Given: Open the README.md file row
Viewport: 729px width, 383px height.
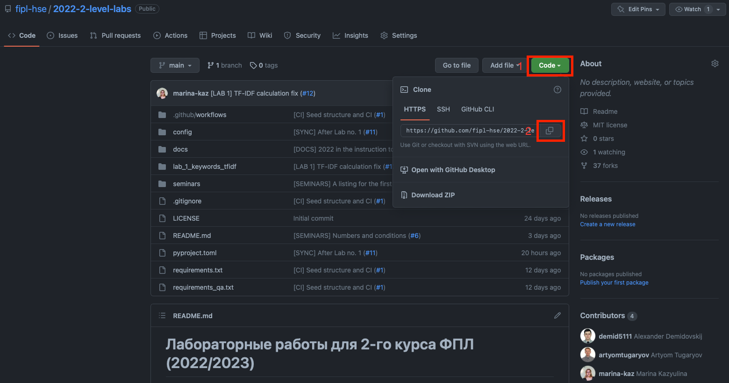Looking at the screenshot, I should 360,236.
